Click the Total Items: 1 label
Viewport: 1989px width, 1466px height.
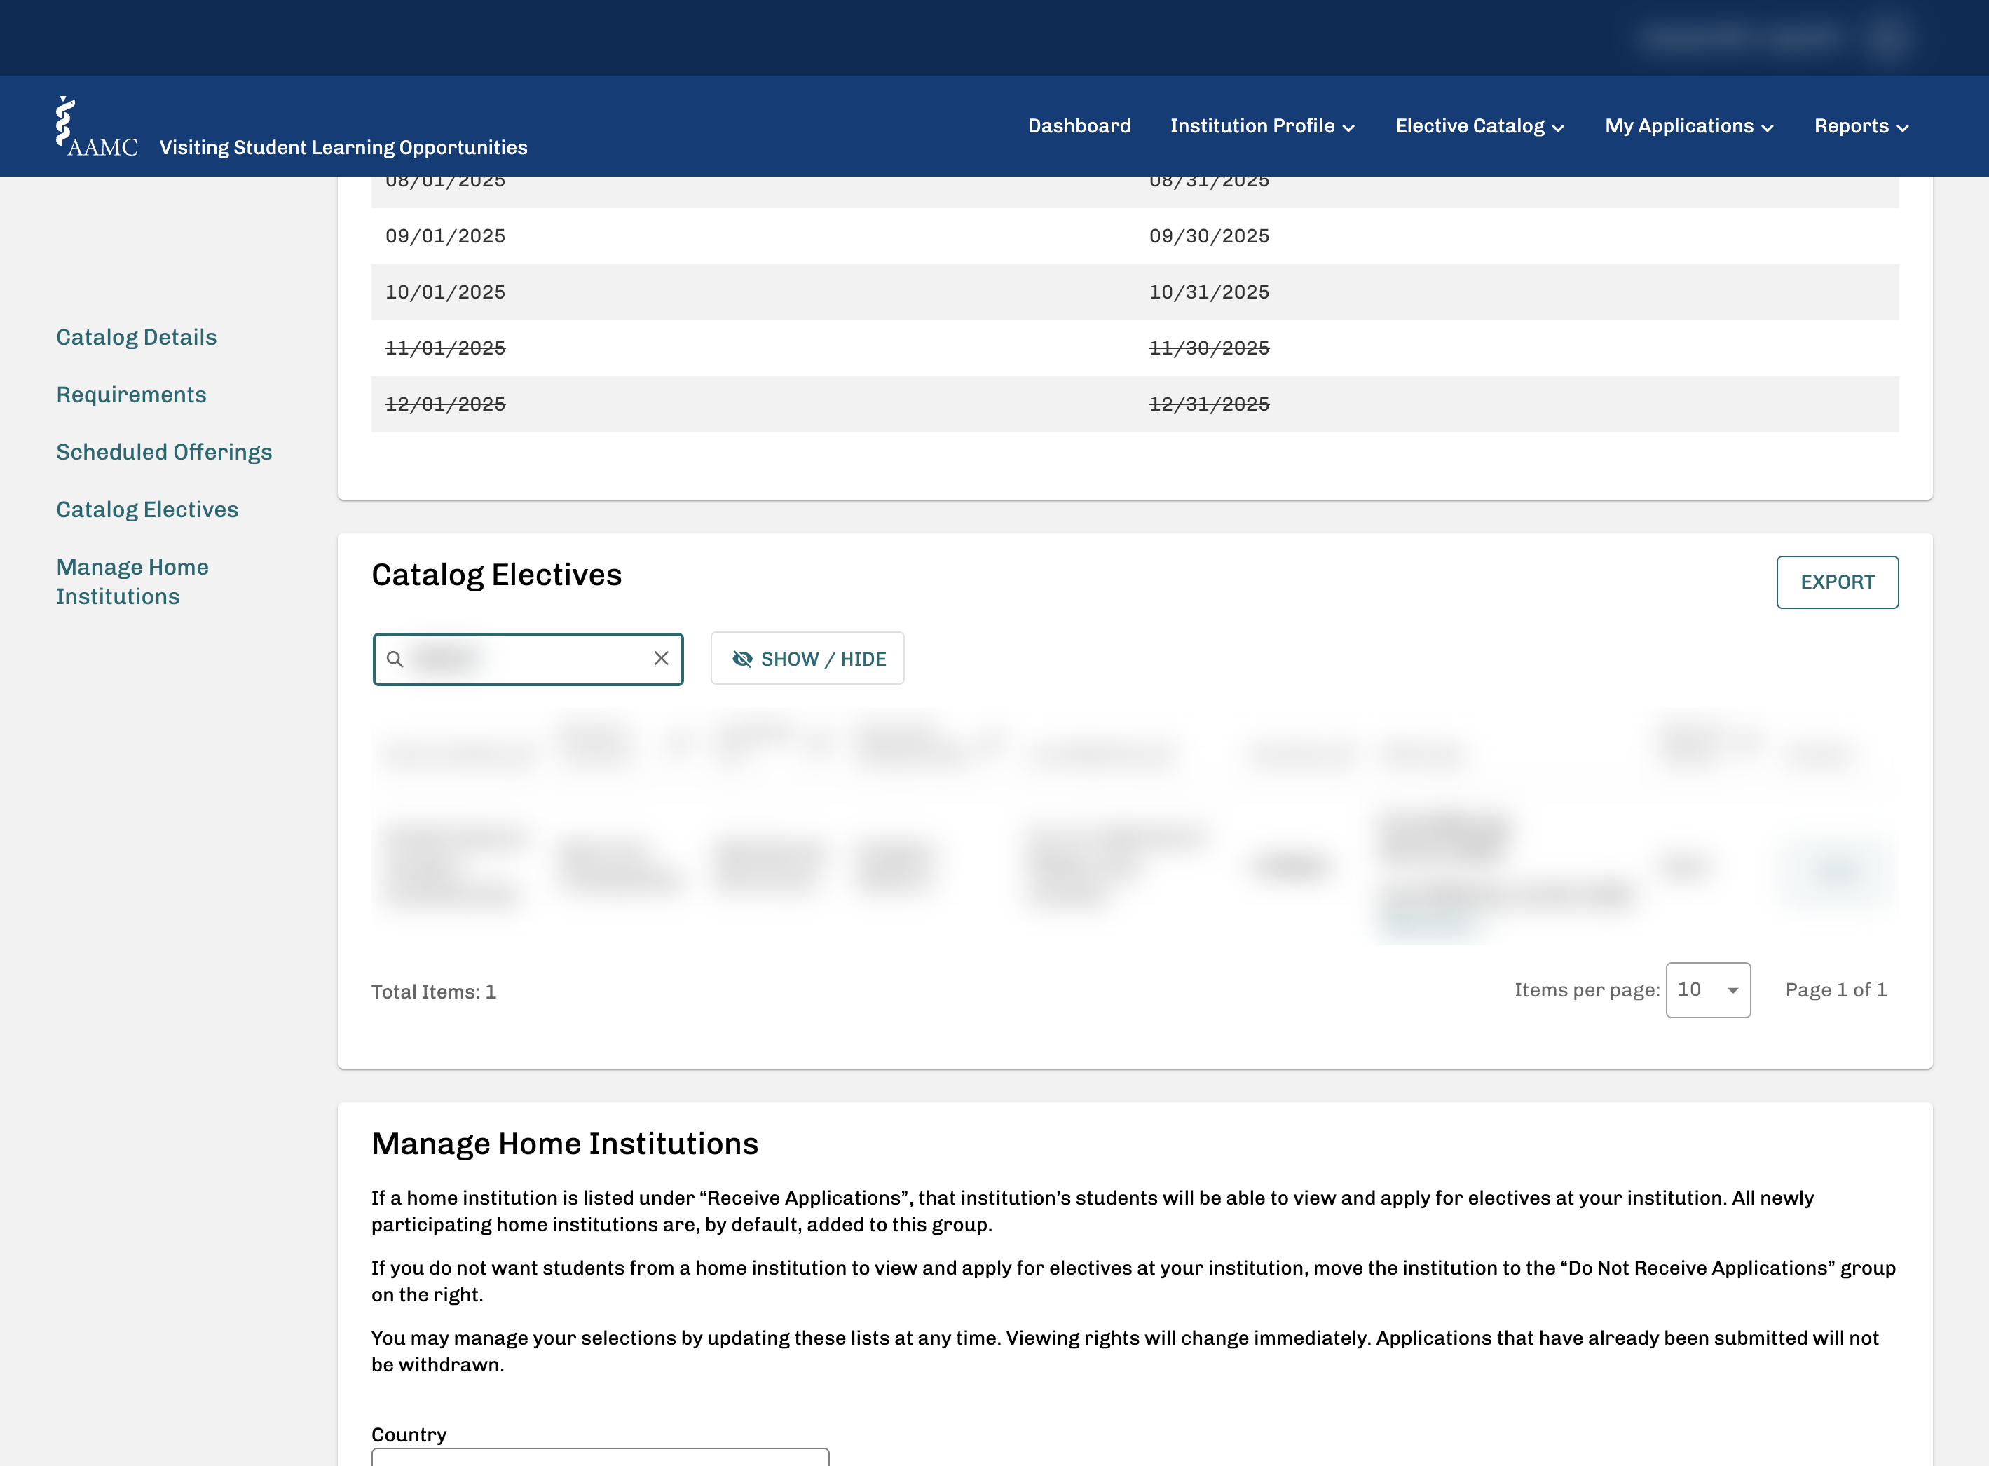click(x=433, y=992)
